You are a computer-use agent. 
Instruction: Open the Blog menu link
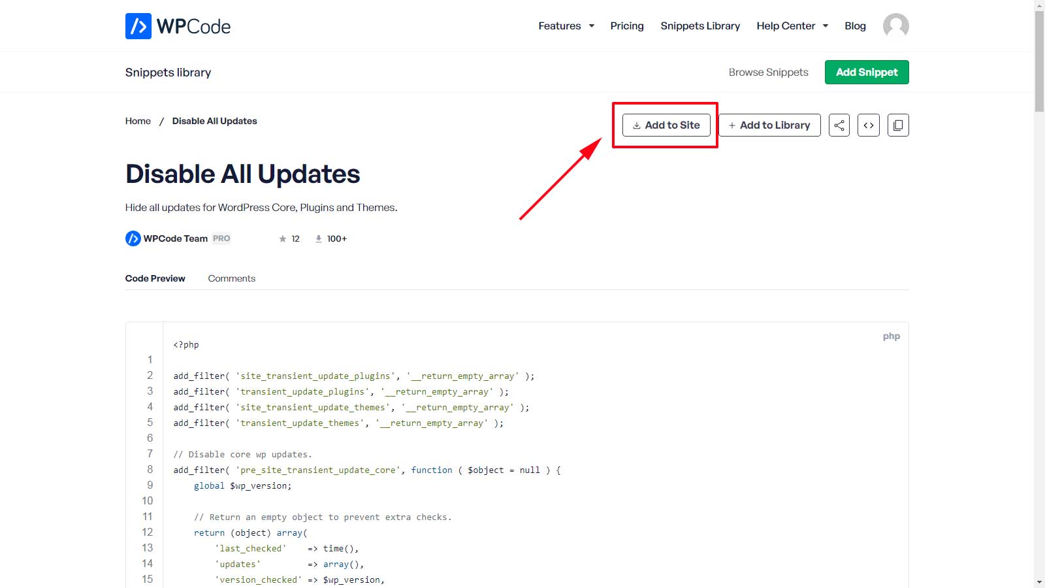point(855,26)
